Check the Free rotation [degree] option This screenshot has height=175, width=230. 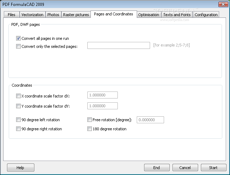click(89, 120)
